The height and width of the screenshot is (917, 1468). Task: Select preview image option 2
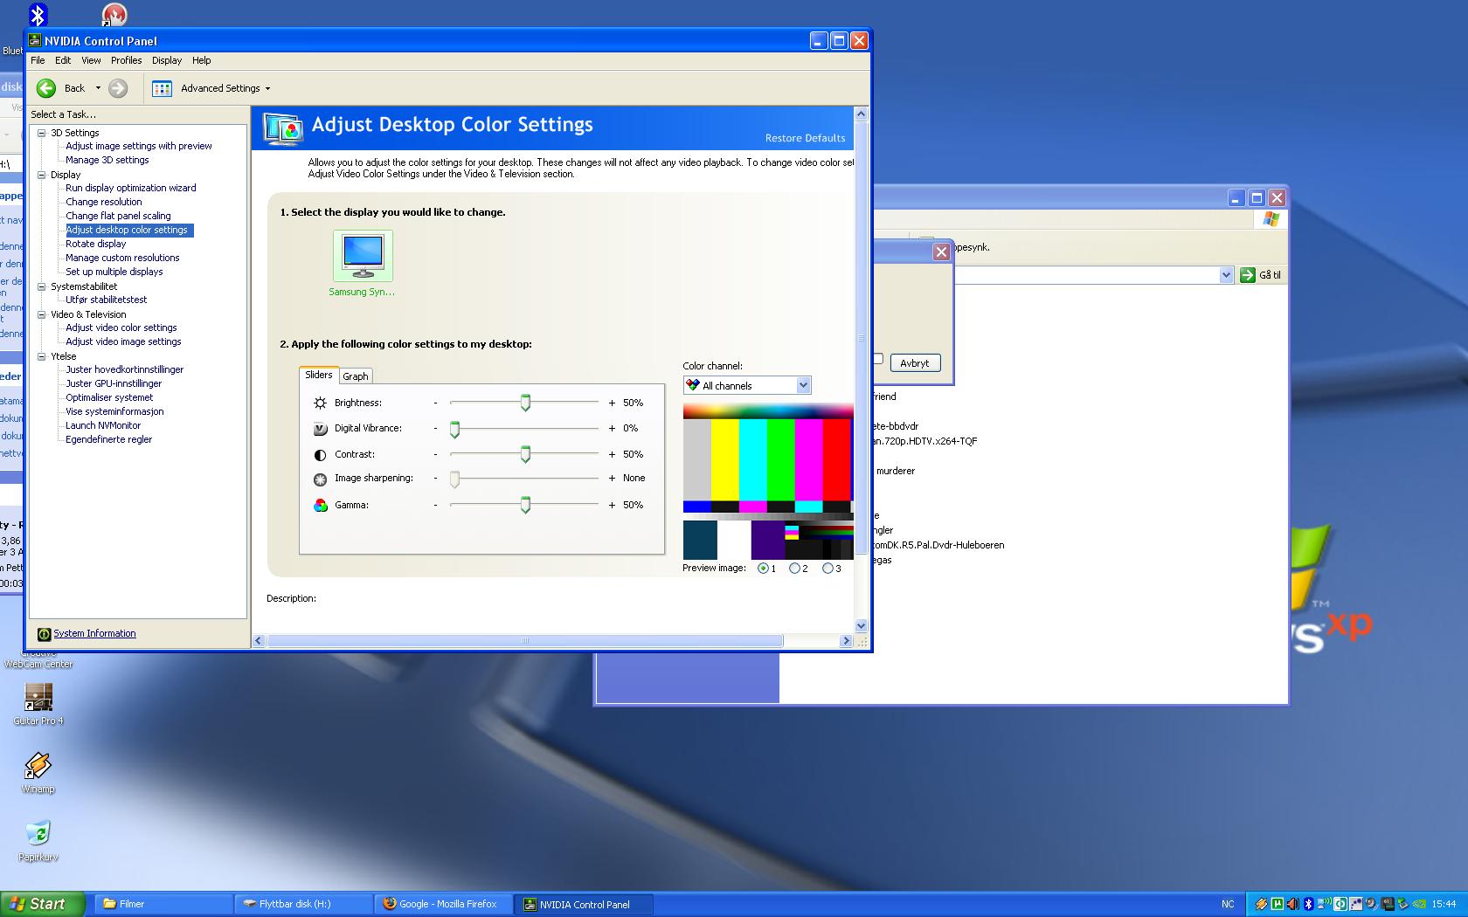[x=794, y=569]
